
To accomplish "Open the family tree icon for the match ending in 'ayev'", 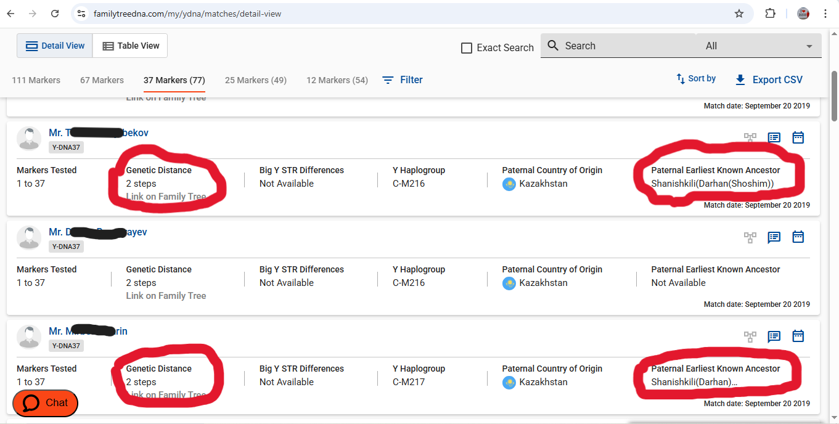I will [750, 237].
